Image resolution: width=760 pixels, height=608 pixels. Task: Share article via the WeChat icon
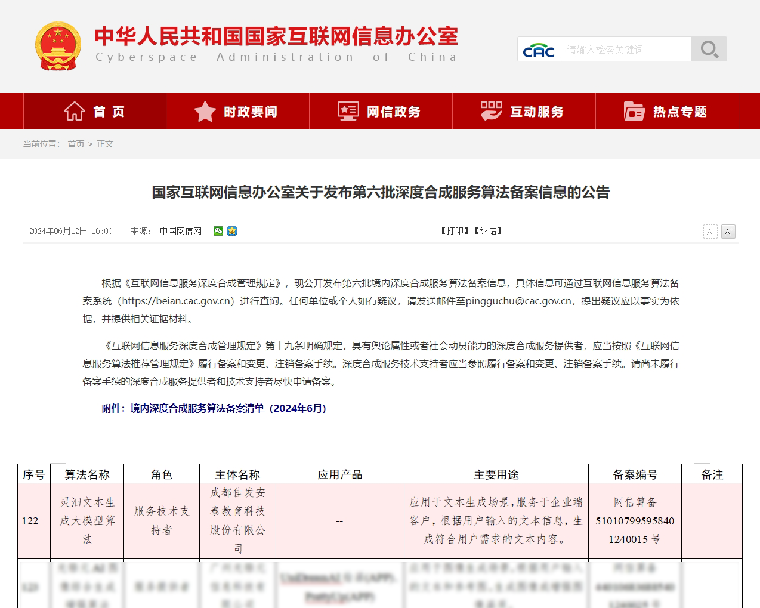pos(218,231)
